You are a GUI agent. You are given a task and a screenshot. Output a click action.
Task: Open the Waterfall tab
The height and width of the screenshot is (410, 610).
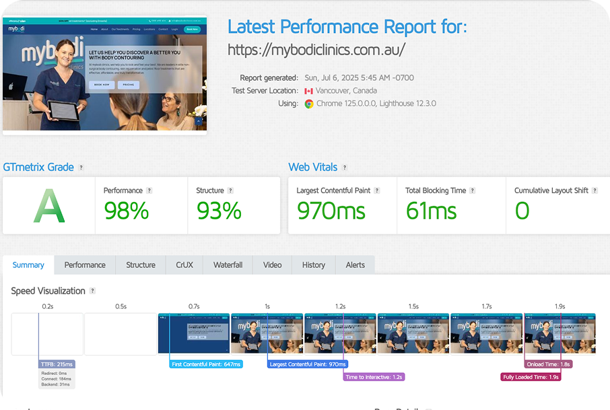[228, 265]
